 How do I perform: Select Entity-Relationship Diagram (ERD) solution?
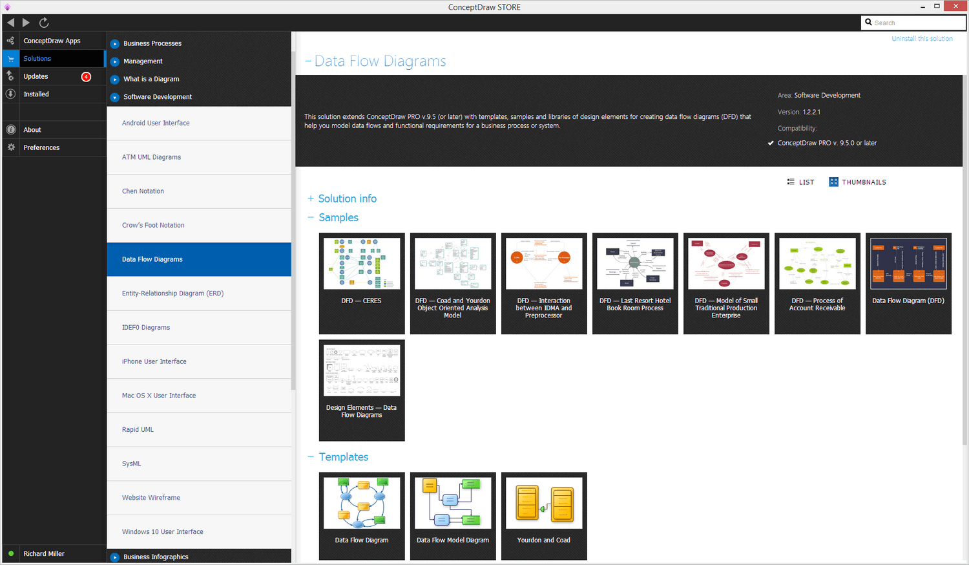click(x=199, y=293)
